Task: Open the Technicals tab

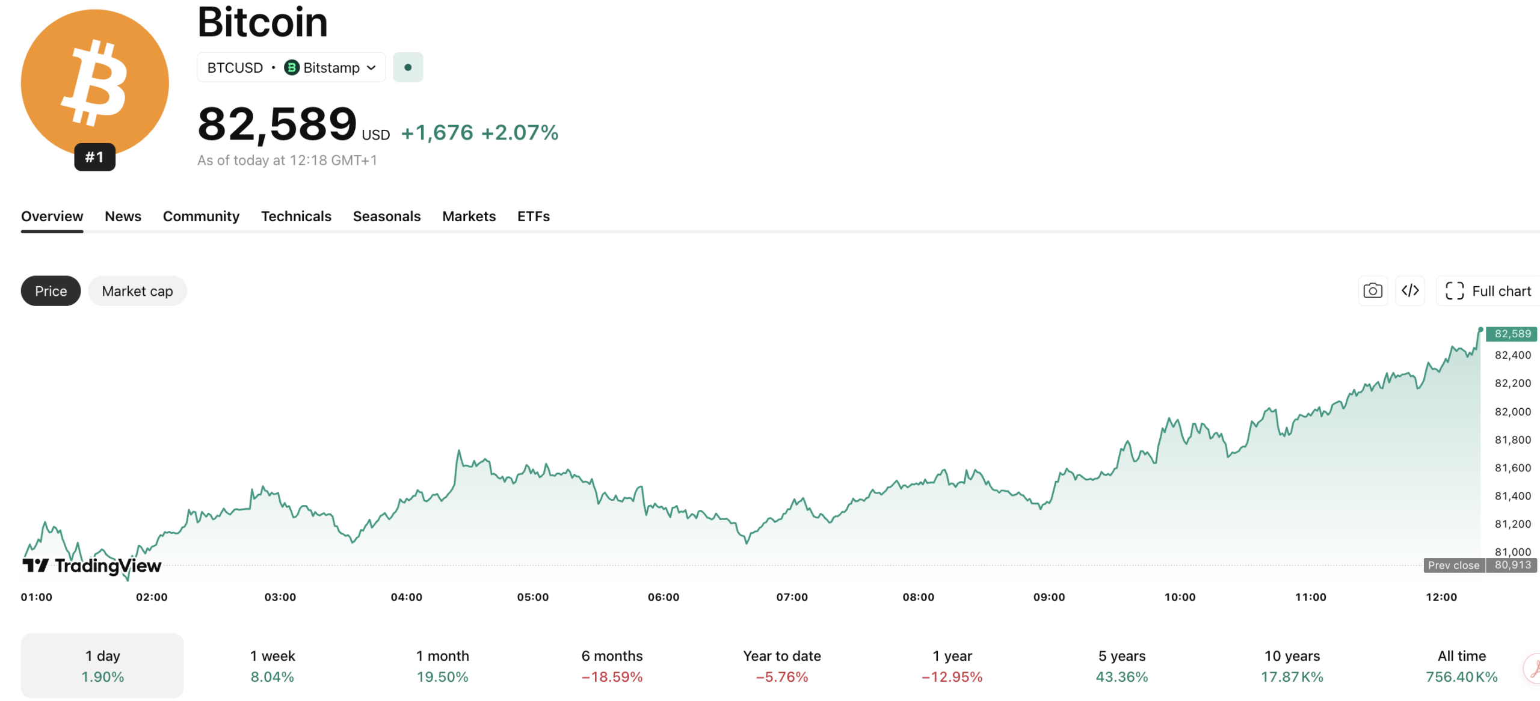Action: [296, 216]
